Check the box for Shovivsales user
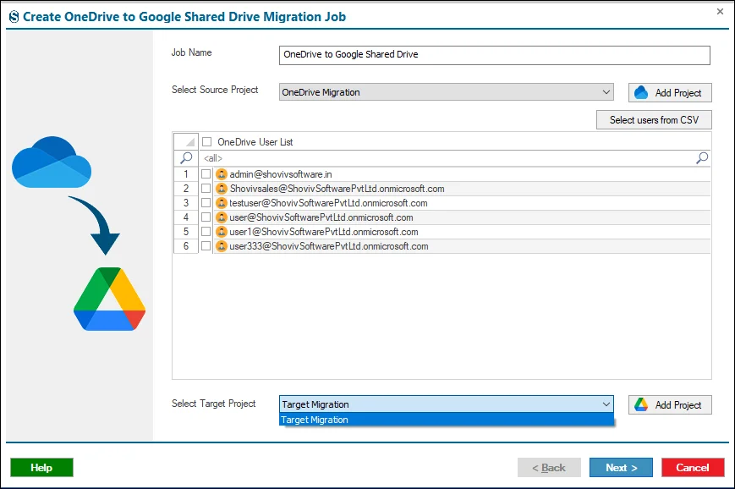The image size is (735, 489). coord(206,189)
